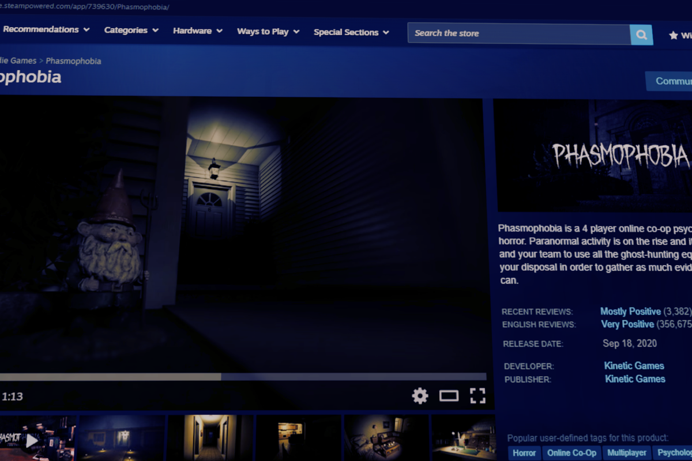Seek in the video progress bar
Viewport: 692px width, 461px height.
pos(243,377)
